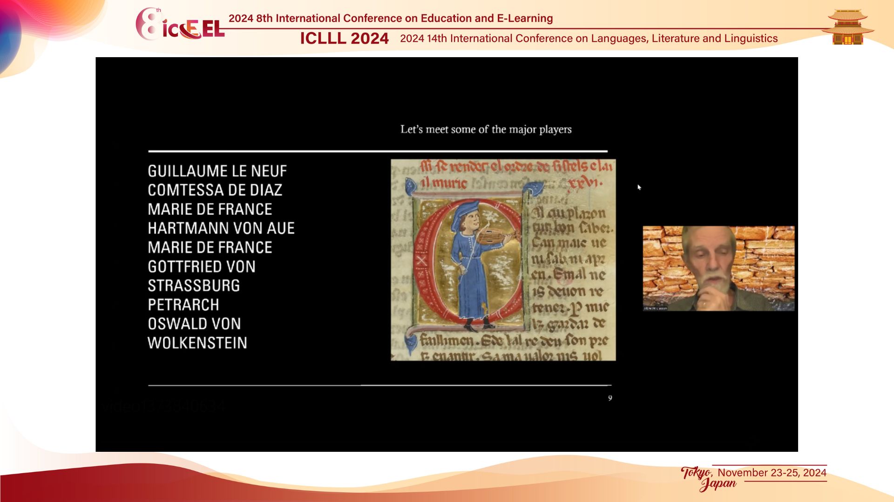The width and height of the screenshot is (894, 502).
Task: Click the "ICLLL 2024" title text
Action: pos(344,38)
